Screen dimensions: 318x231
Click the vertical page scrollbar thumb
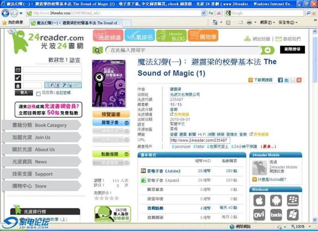click(314, 59)
